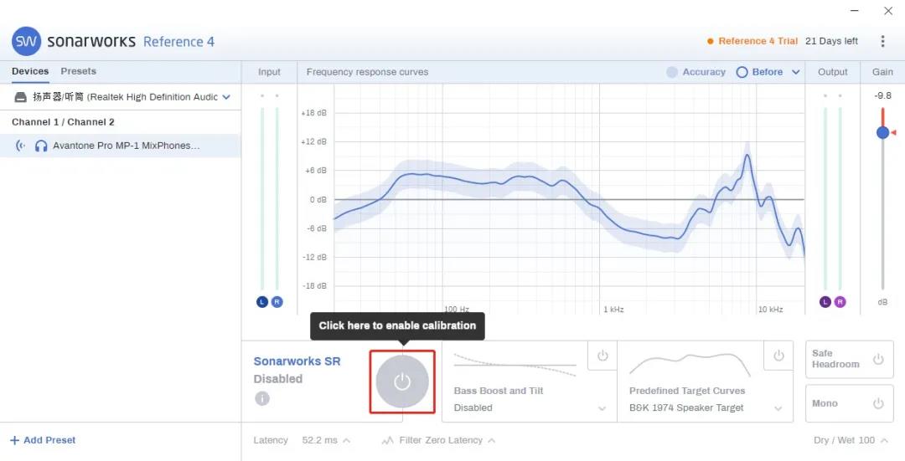Toggle Bass Boost and Tilt power button
The image size is (905, 461).
tap(602, 356)
